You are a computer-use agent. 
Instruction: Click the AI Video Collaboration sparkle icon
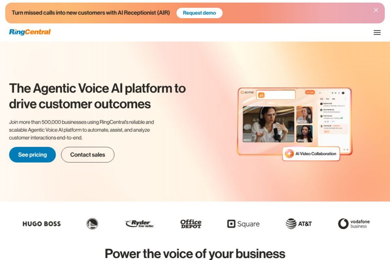pyautogui.click(x=289, y=154)
